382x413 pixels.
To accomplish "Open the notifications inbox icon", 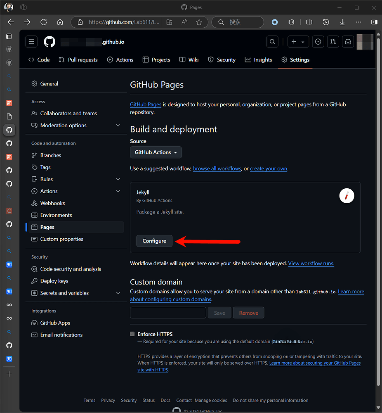I will click(347, 41).
